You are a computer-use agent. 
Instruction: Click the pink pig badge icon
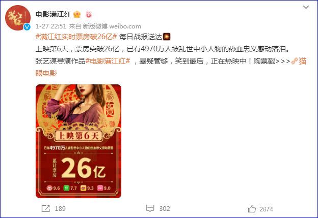pos(89,14)
